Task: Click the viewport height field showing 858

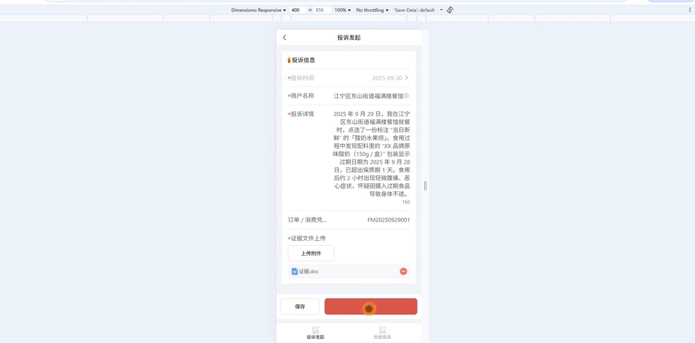Action: pos(321,10)
